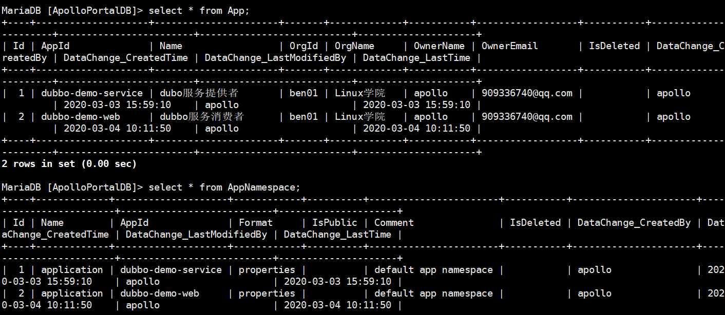Click the OrgName column header
Viewport: 725px width, 315px height.
[354, 46]
